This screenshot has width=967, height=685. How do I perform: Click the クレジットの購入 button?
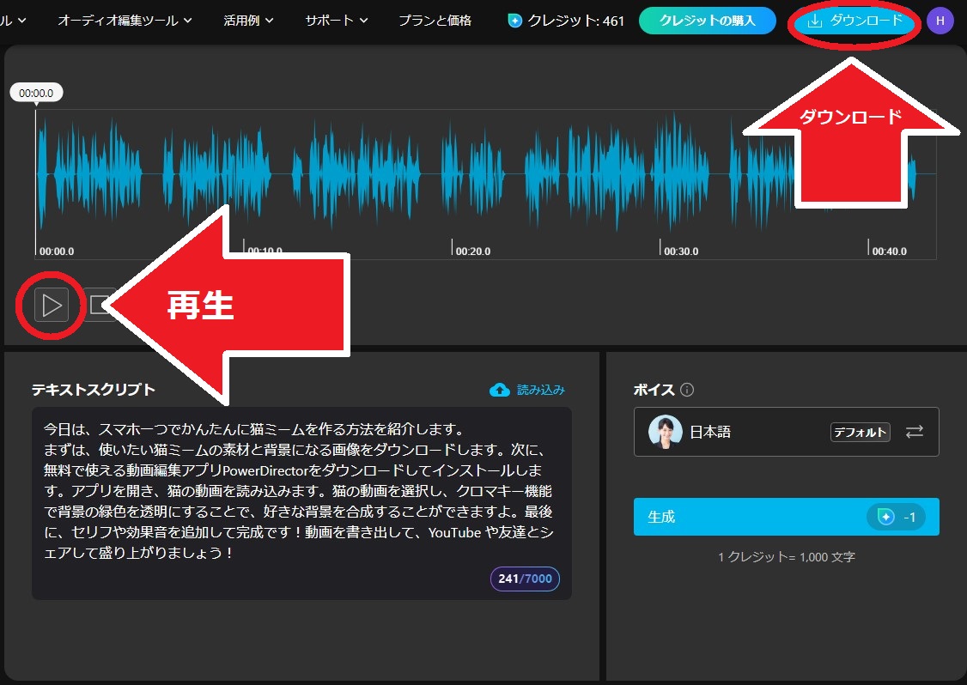(x=708, y=21)
